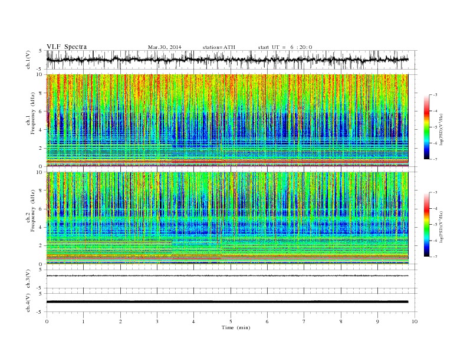
Task: Click the '2' kHz tick on ch.2 spectrogram axis
Action: 41,246
